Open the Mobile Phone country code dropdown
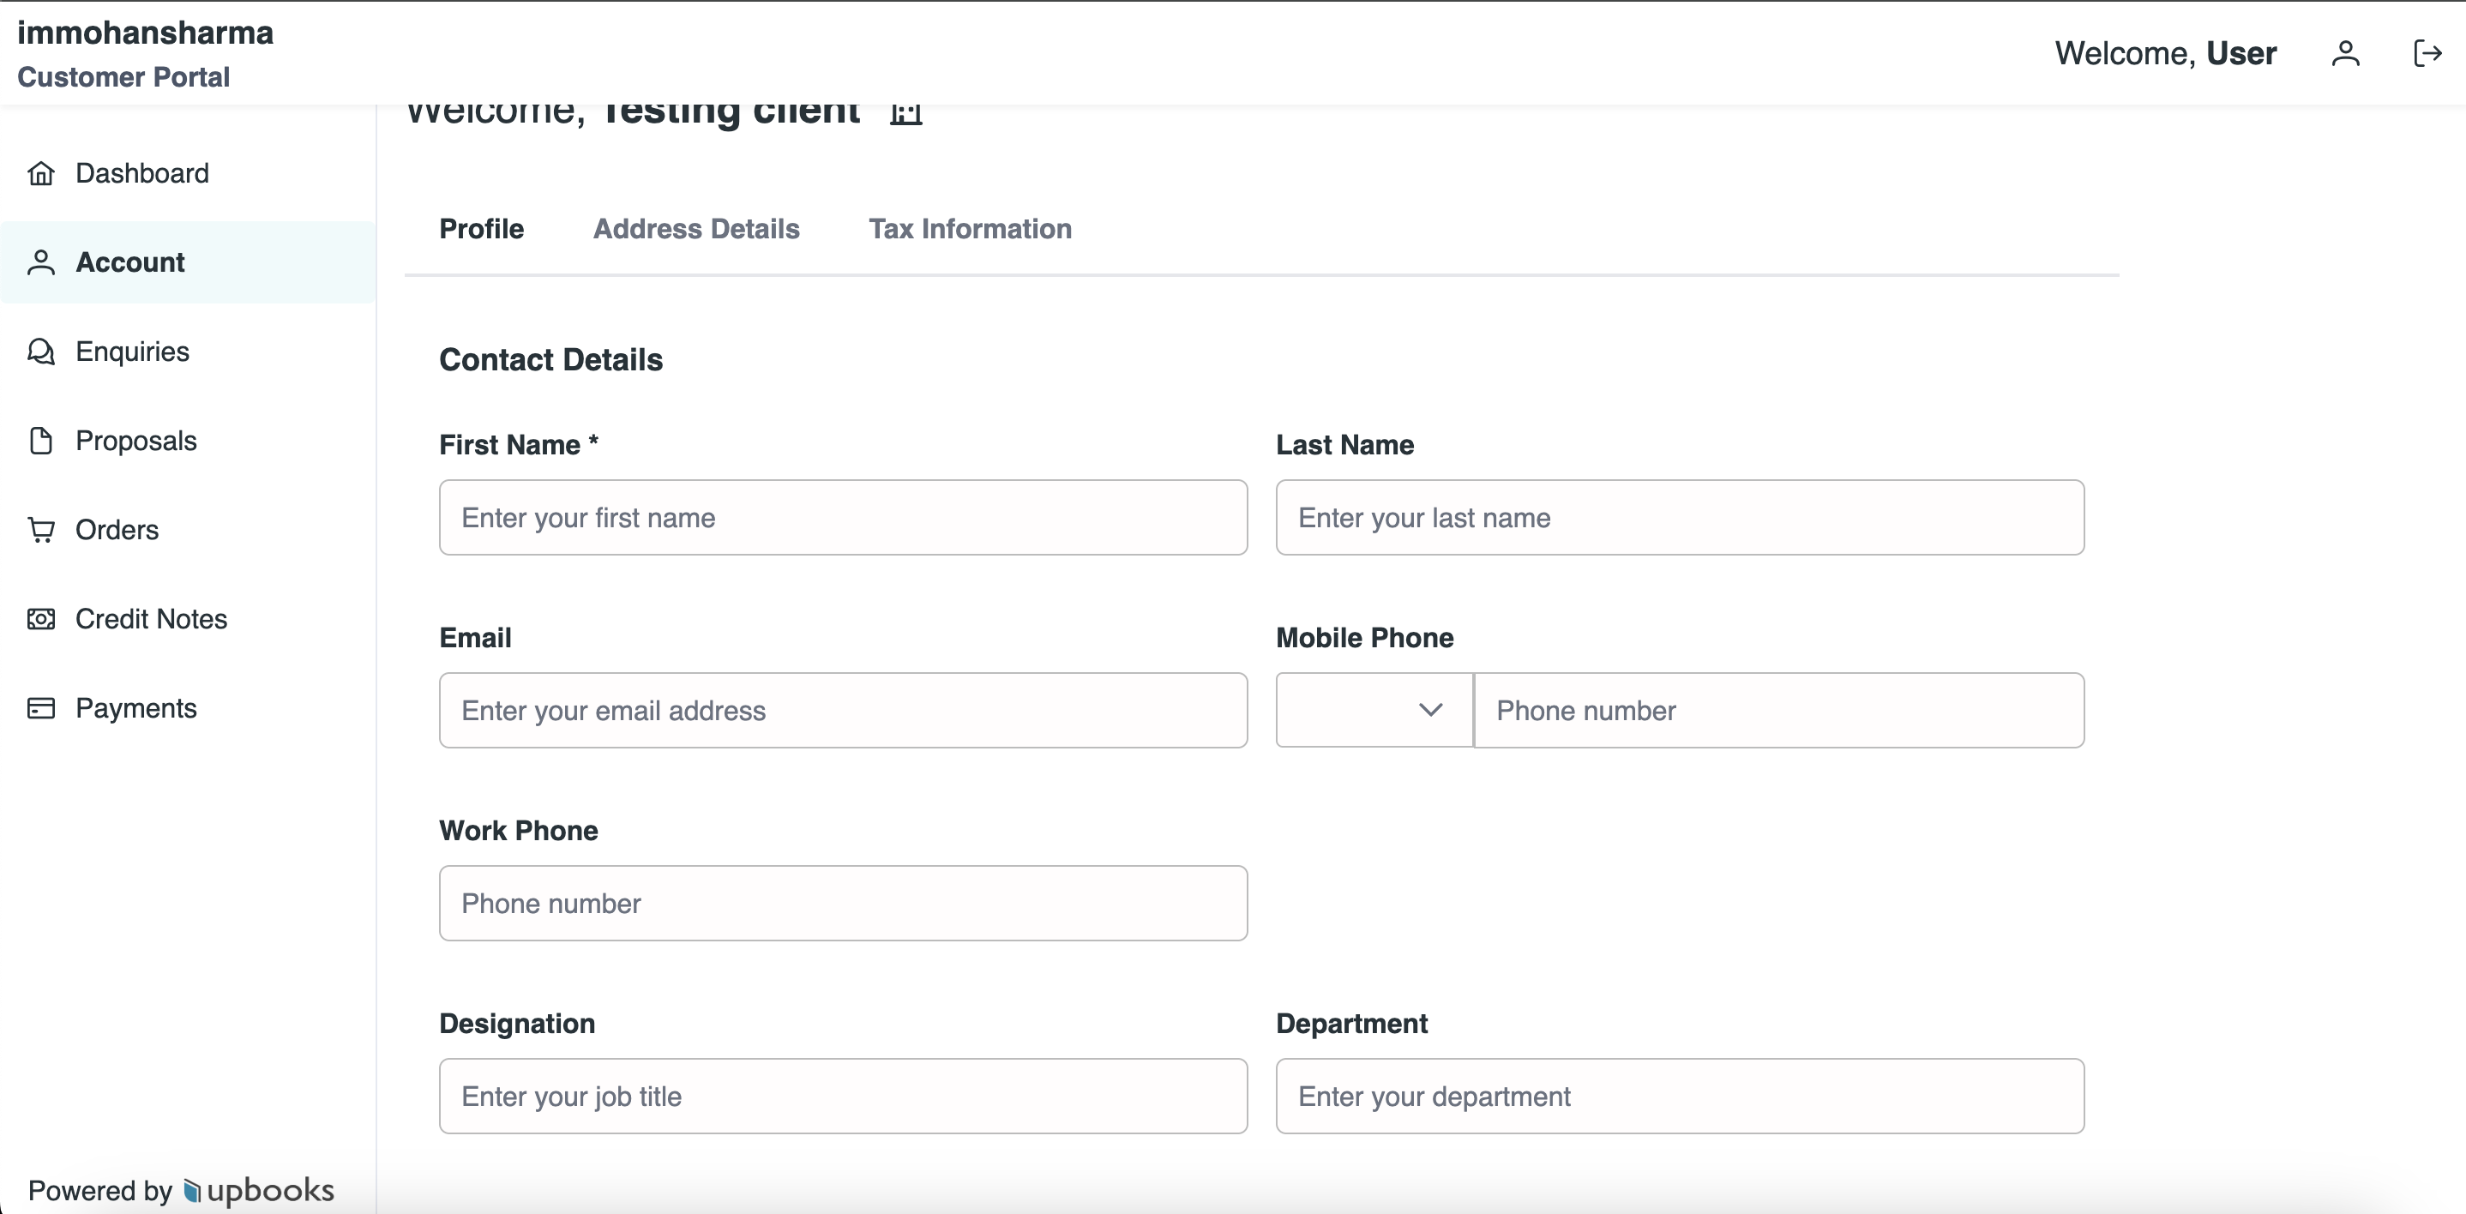The image size is (2466, 1214). tap(1372, 711)
